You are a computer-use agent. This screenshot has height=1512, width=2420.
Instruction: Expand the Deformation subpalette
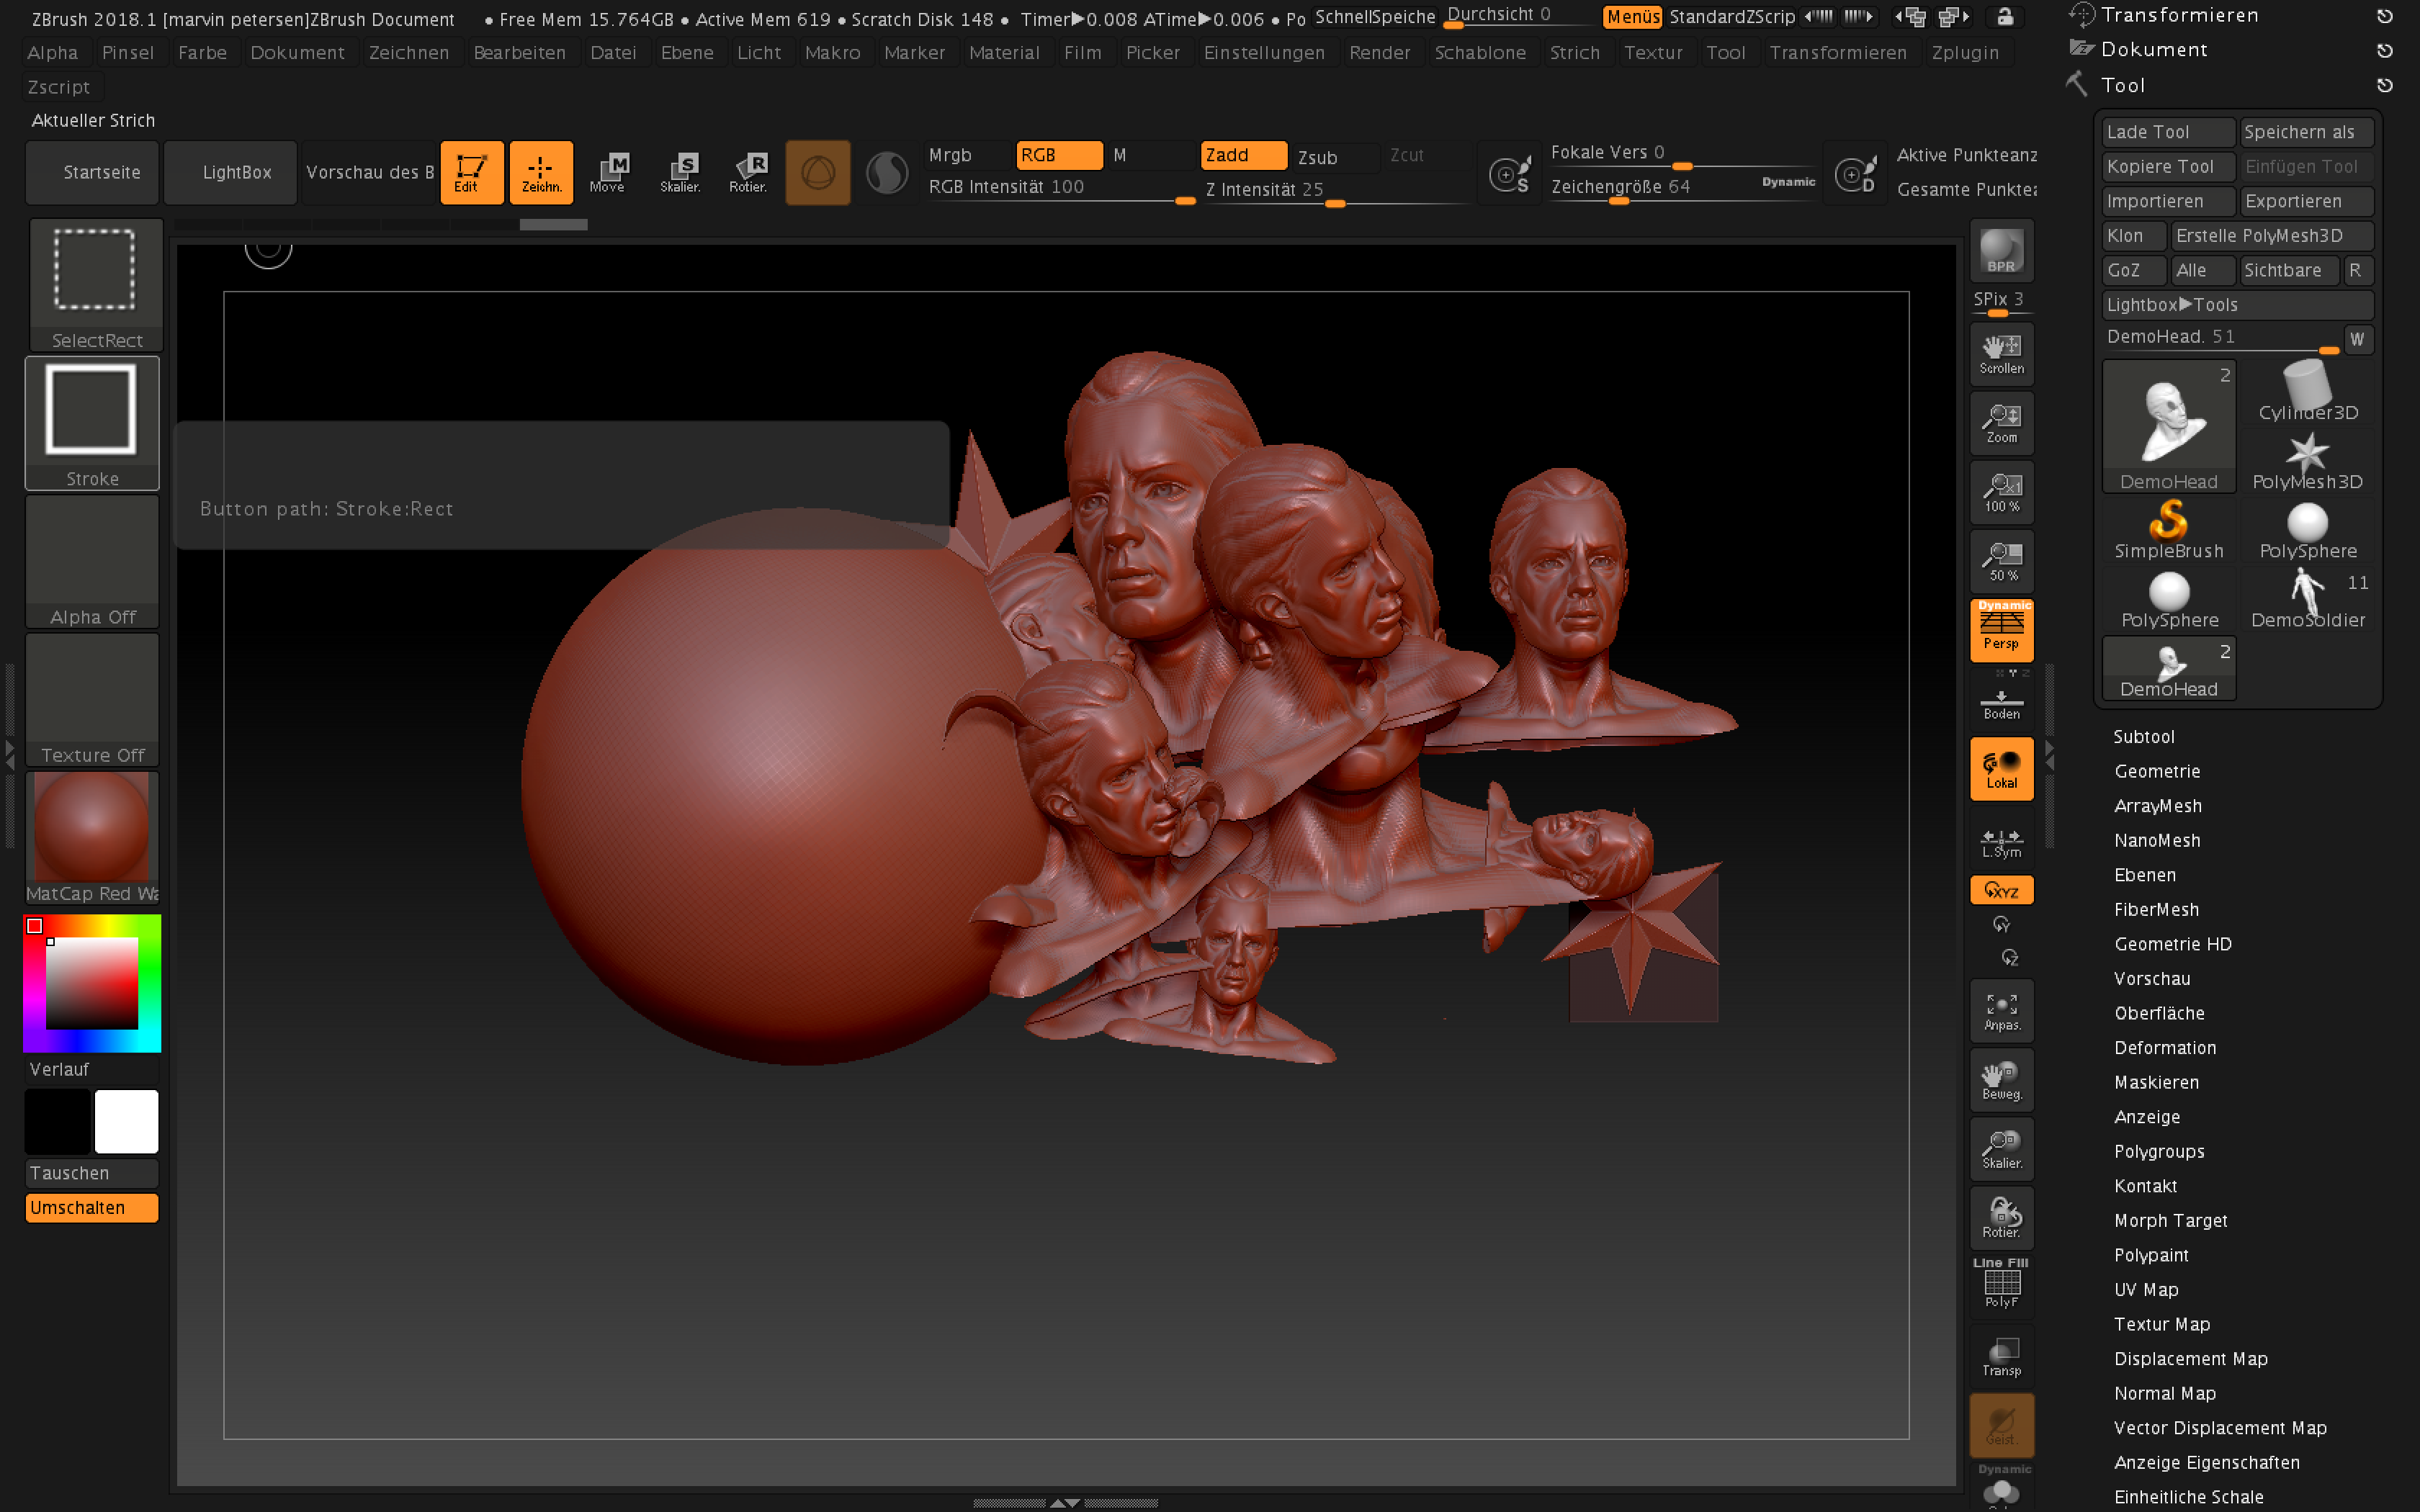(2165, 1047)
